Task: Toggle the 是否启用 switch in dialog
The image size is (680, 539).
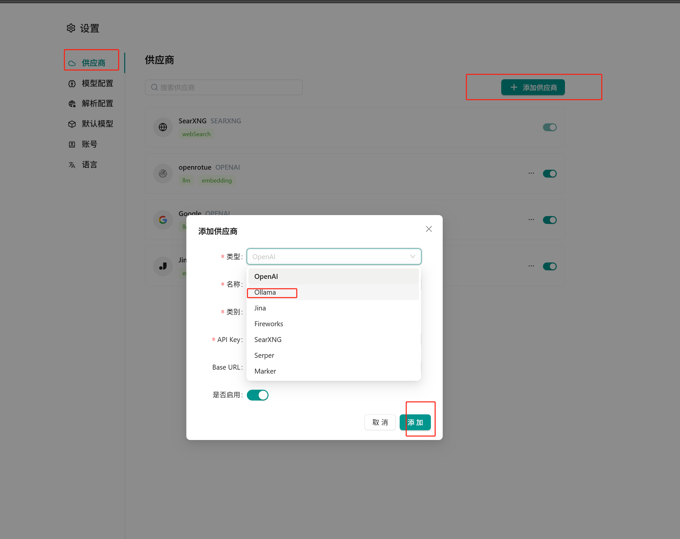Action: (257, 395)
